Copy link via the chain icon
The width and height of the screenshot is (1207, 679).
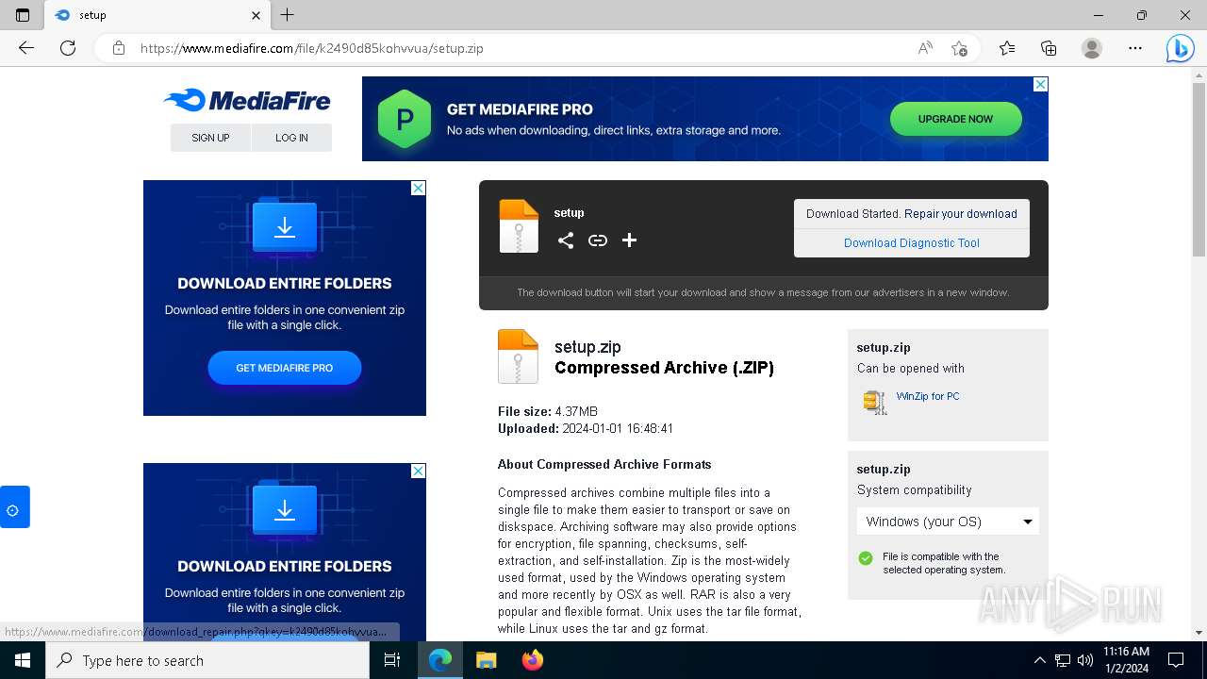click(598, 240)
